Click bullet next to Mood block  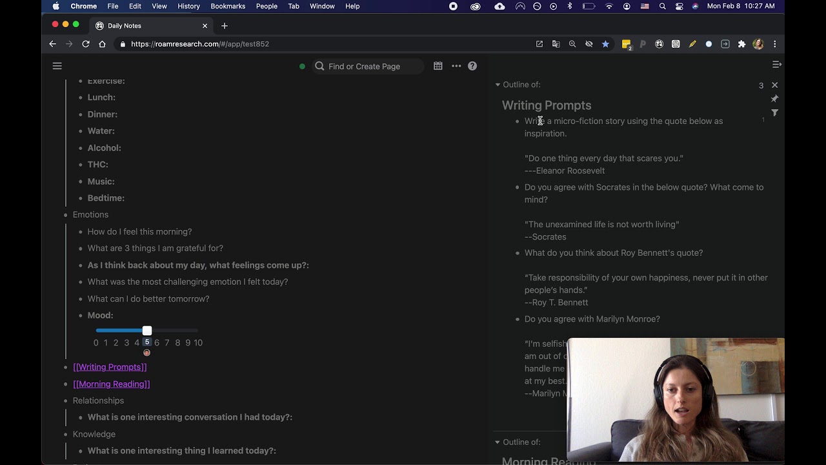(x=80, y=316)
